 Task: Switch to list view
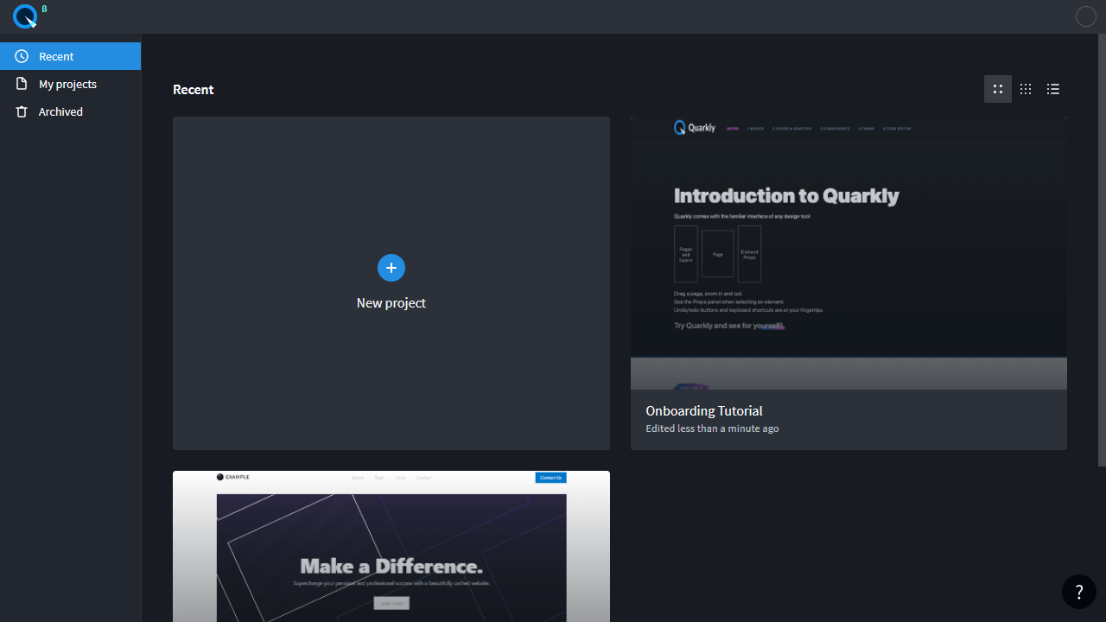point(1052,89)
